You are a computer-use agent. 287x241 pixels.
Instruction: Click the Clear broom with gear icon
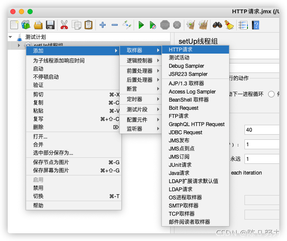[x=191, y=25]
